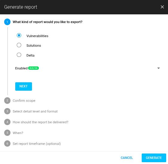Click the step 5 number circle

[x=7, y=133]
